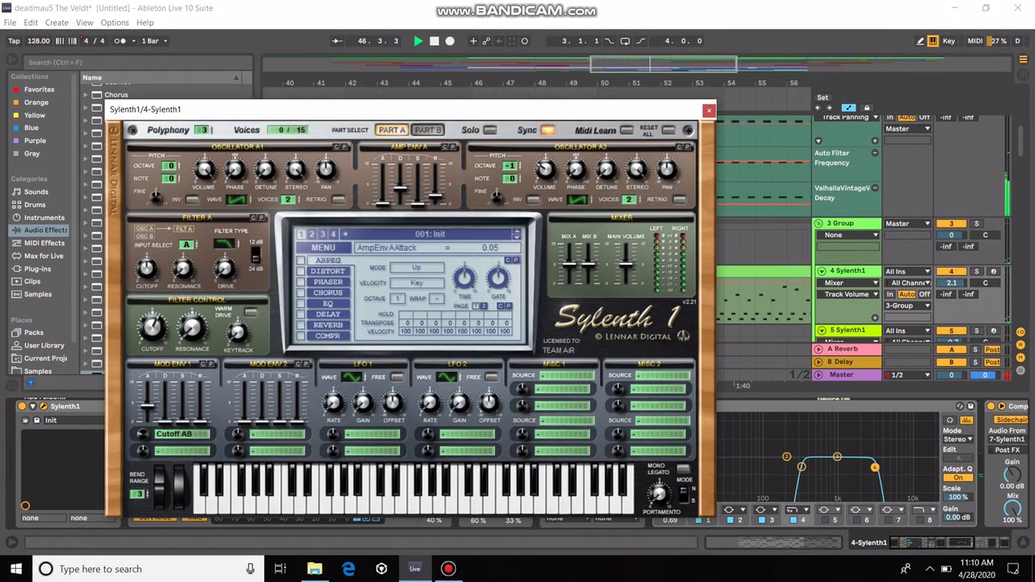Toggle the Loop switch icon
The width and height of the screenshot is (1035, 582).
625,41
